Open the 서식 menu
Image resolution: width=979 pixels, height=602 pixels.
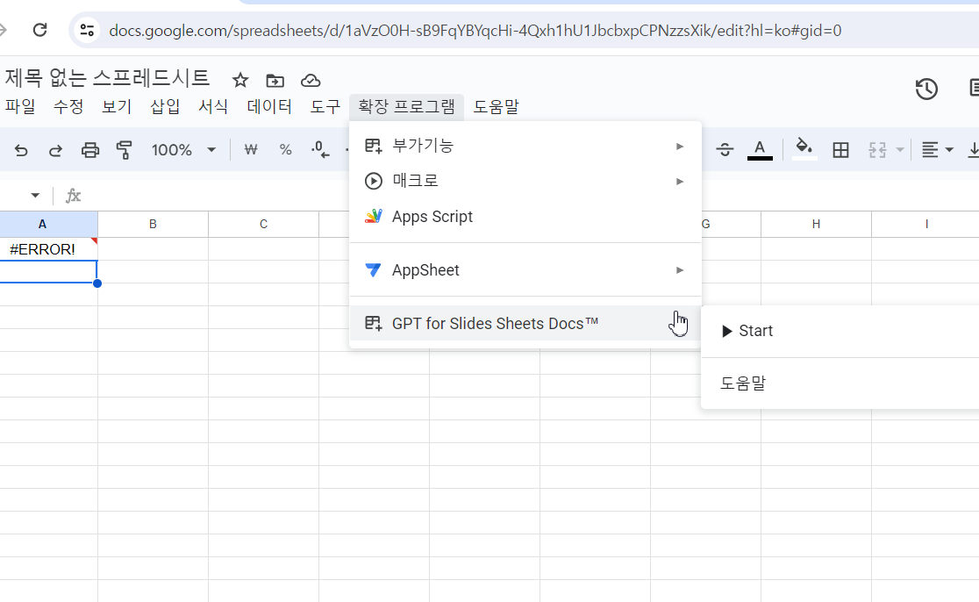click(213, 107)
